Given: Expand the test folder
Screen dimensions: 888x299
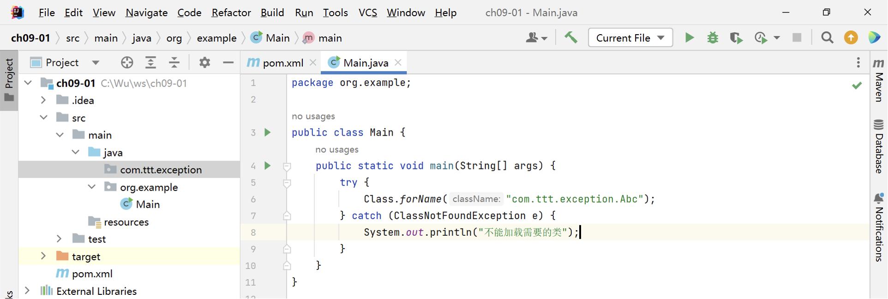Looking at the screenshot, I should (x=60, y=239).
